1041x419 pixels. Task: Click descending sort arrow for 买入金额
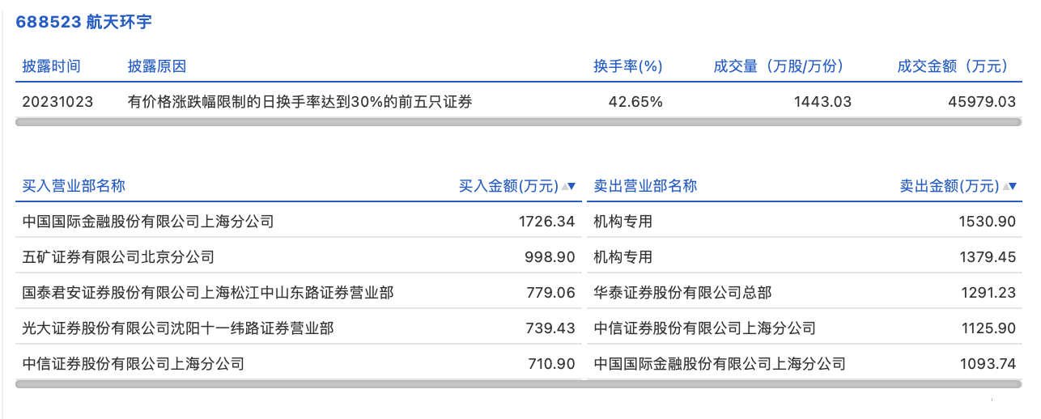[572, 187]
